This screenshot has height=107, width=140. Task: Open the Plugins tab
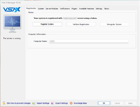click(x=74, y=9)
